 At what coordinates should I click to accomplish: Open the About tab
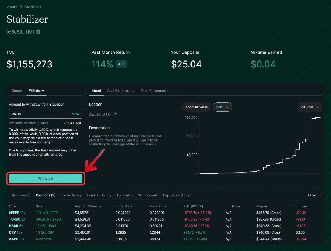tap(96, 91)
